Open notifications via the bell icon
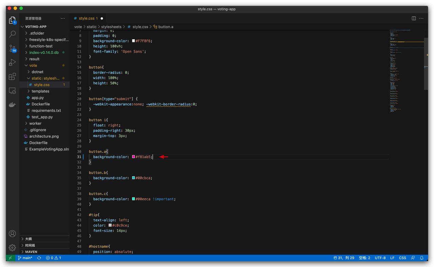 (421, 258)
